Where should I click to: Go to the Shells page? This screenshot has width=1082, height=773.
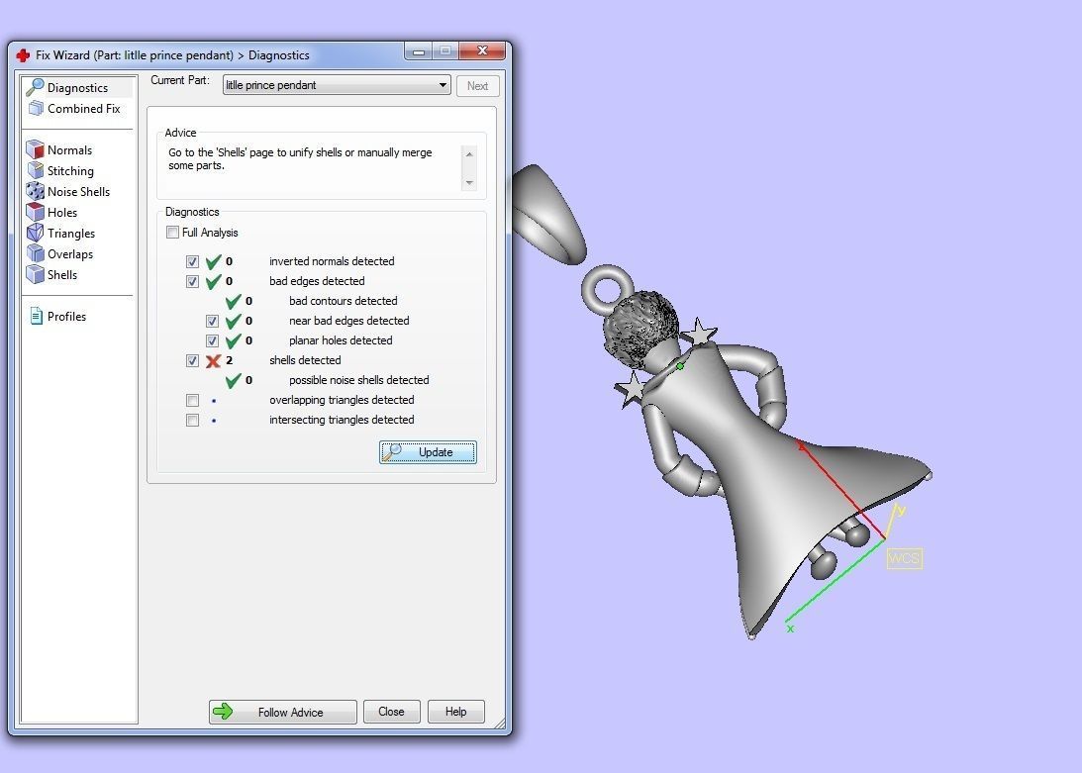[62, 275]
